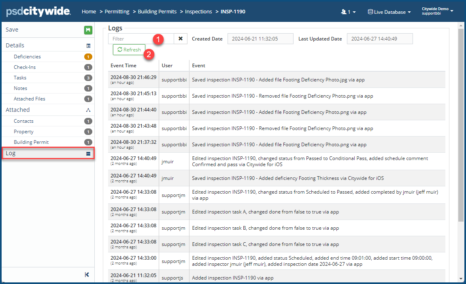Collapse sidebar using the arrow icon

click(x=87, y=275)
